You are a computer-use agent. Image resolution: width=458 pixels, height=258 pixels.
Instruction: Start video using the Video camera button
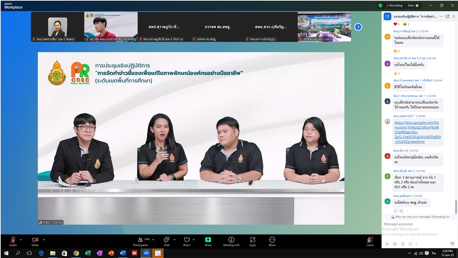click(x=35, y=242)
